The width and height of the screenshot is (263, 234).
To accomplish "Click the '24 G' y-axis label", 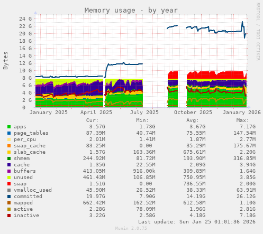I will 25,18.
